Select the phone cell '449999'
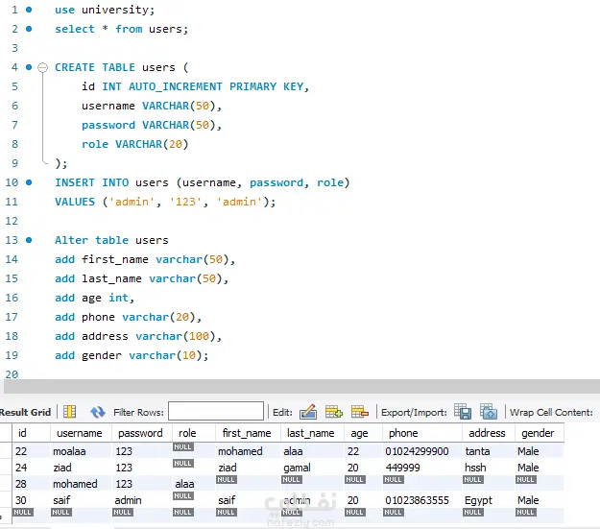 (422, 468)
